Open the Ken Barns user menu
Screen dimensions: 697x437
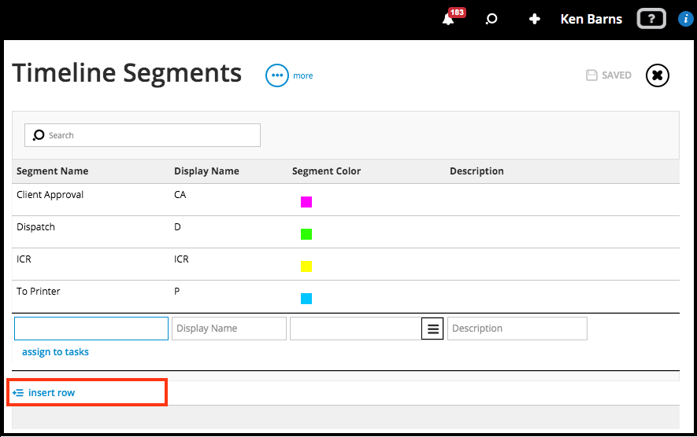click(591, 19)
